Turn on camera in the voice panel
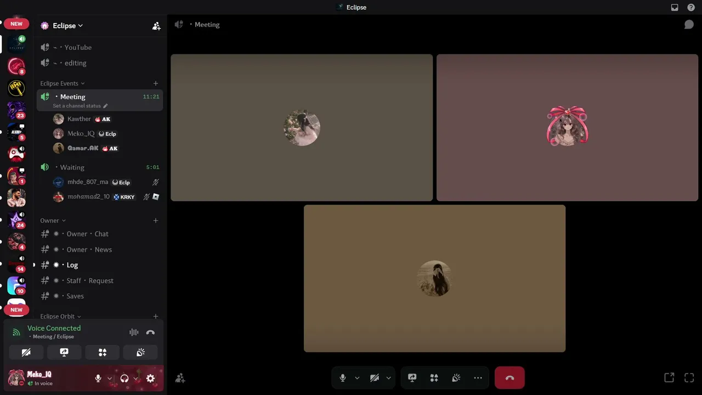702x395 pixels. (26, 352)
